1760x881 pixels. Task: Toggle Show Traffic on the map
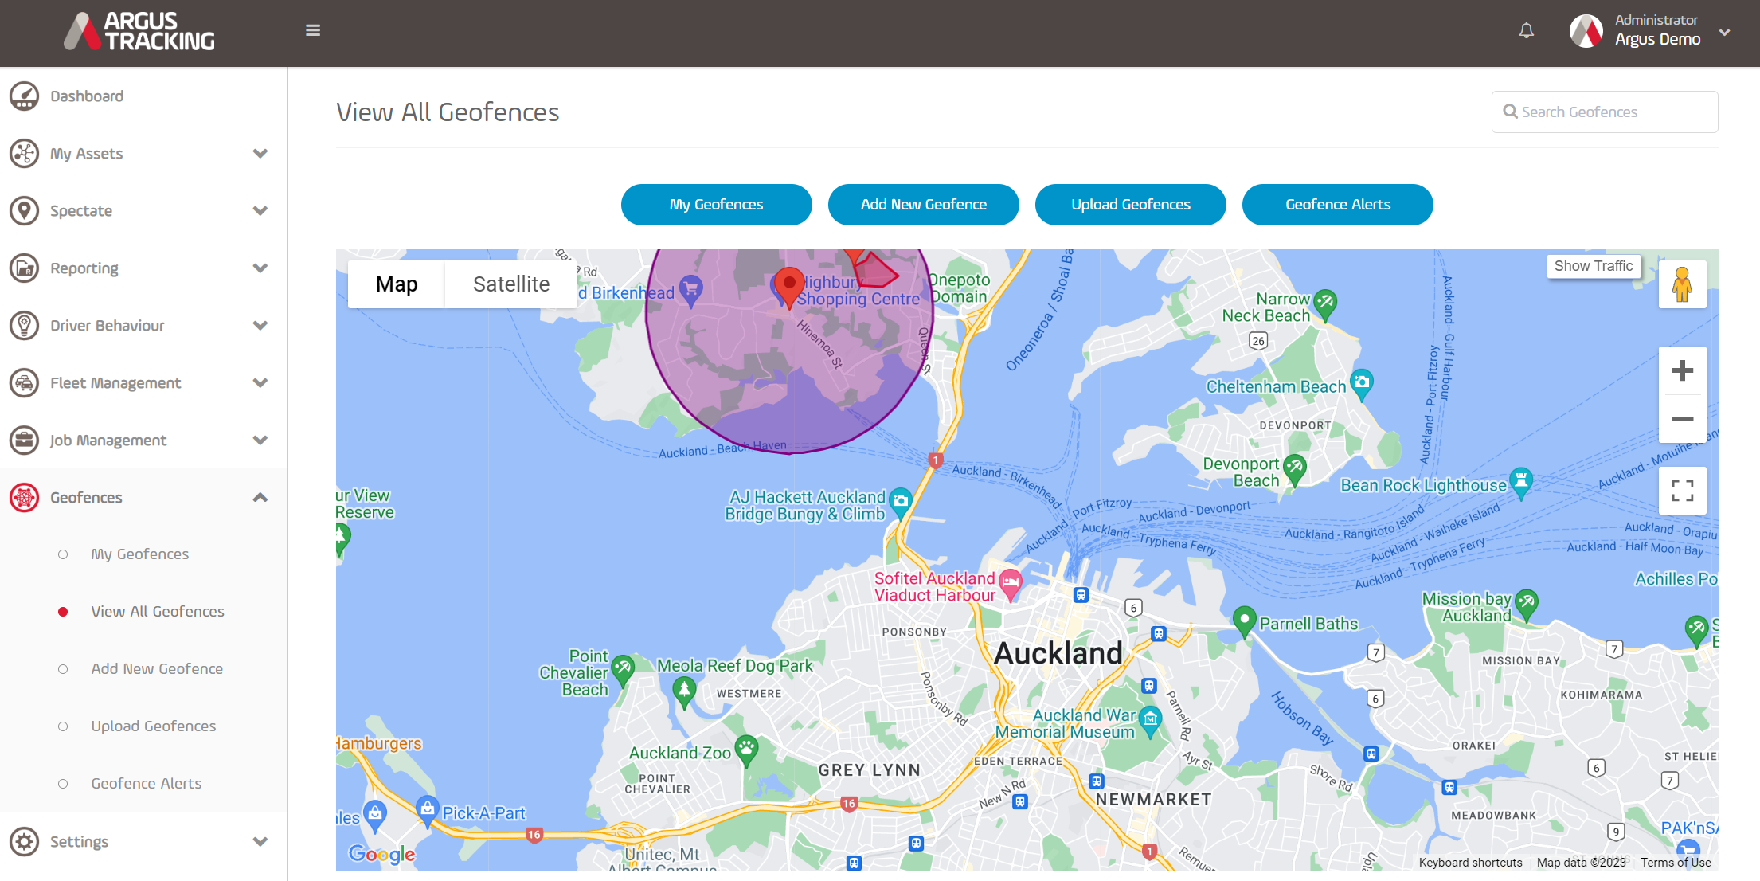click(1593, 266)
